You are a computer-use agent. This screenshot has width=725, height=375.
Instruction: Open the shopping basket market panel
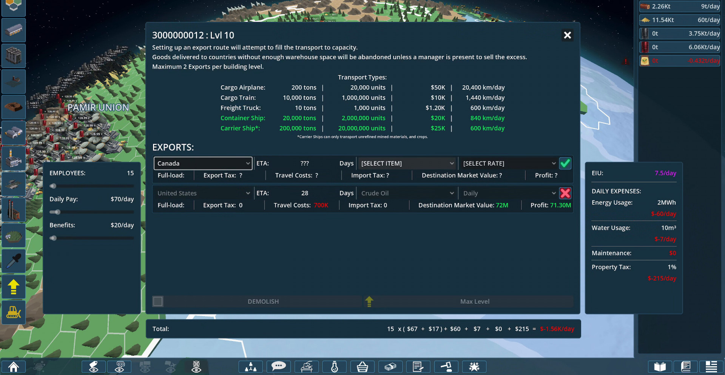[x=362, y=367]
